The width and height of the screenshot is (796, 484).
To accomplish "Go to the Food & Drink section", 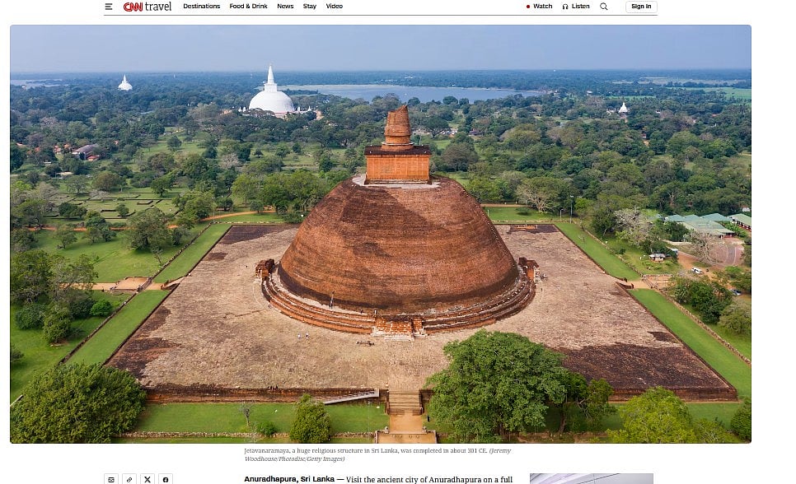I will pyautogui.click(x=248, y=7).
